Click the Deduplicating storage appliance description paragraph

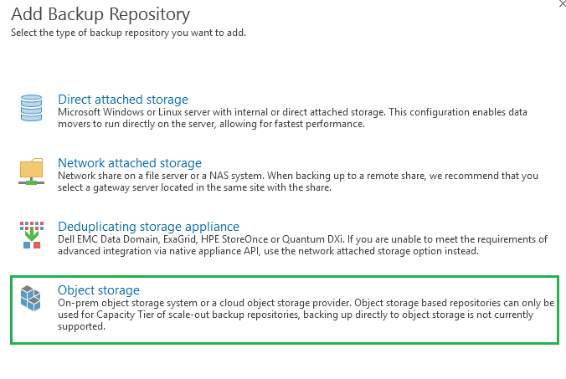(x=293, y=245)
